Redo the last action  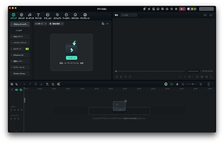point(30,84)
